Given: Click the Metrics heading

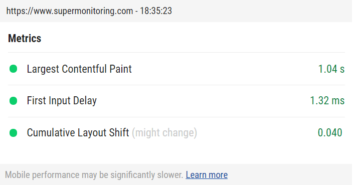Looking at the screenshot, I should click(x=25, y=38).
